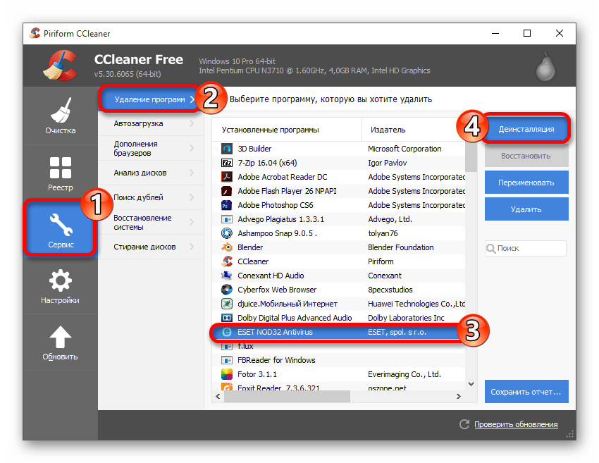The height and width of the screenshot is (463, 599).
Task: Click the Удалить button
Action: pyautogui.click(x=526, y=209)
